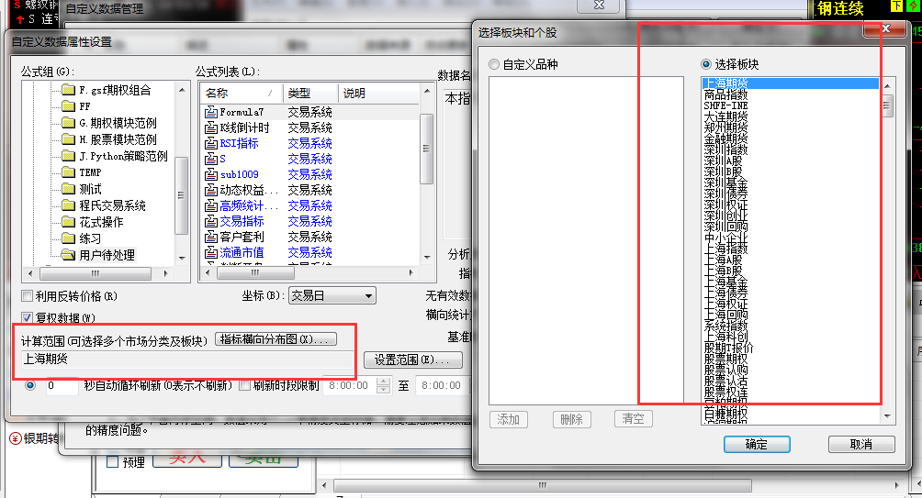Click the 计算范围 上海期货 field
Image resolution: width=922 pixels, height=498 pixels.
187,359
